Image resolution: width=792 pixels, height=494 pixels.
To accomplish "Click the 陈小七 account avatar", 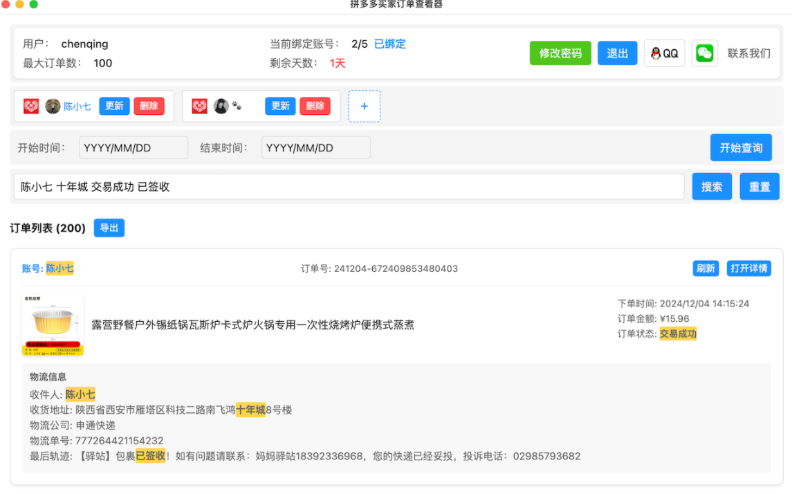I will point(53,106).
